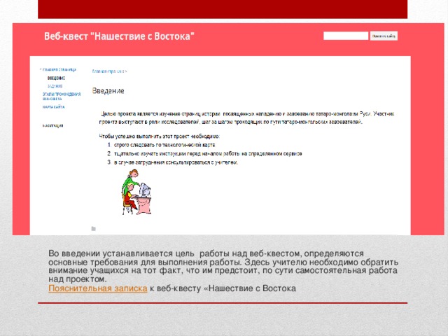Open 'Главная страница' in the sidebar navigation
This screenshot has height=336, width=448.
click(x=59, y=69)
